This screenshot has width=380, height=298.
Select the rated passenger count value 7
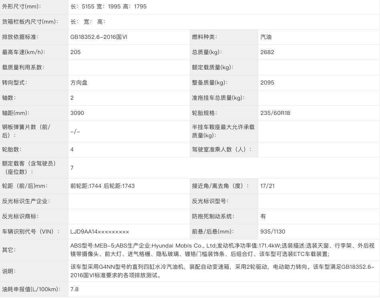point(72,168)
